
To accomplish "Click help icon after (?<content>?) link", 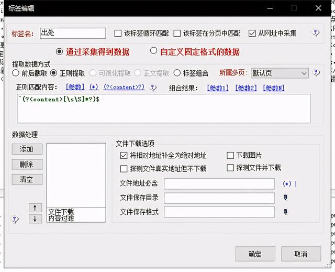I will coord(152,88).
